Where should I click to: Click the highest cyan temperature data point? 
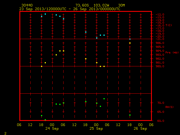pos(45,14)
